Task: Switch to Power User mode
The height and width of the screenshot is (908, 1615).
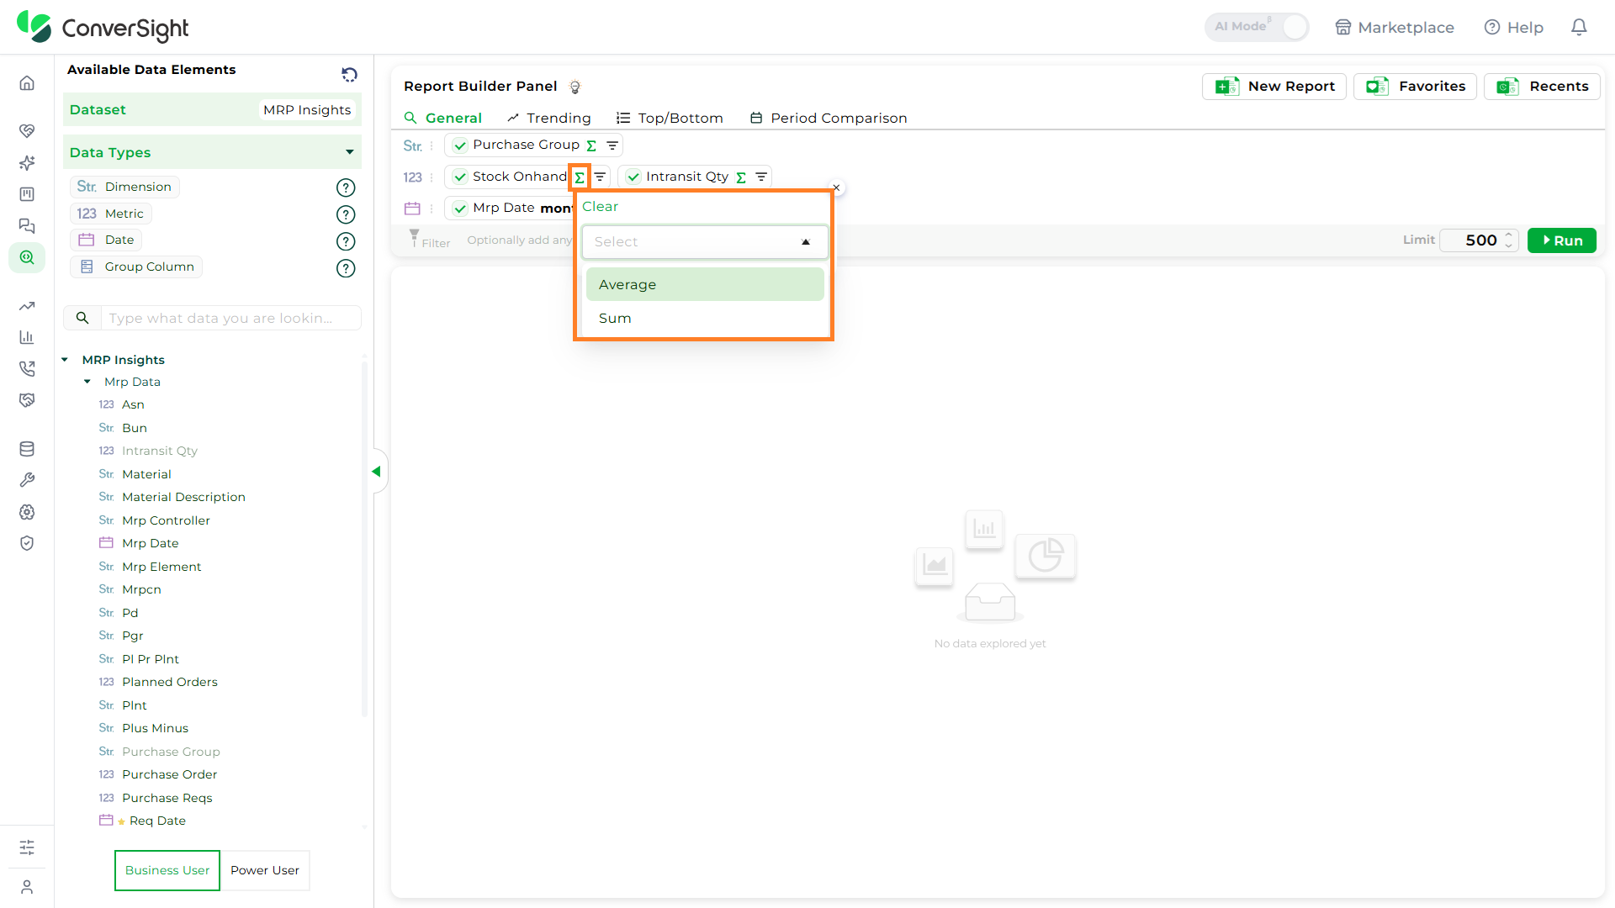Action: [x=265, y=870]
